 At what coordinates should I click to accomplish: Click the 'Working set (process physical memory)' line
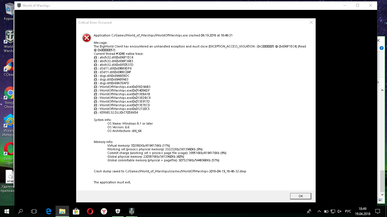coord(155,149)
